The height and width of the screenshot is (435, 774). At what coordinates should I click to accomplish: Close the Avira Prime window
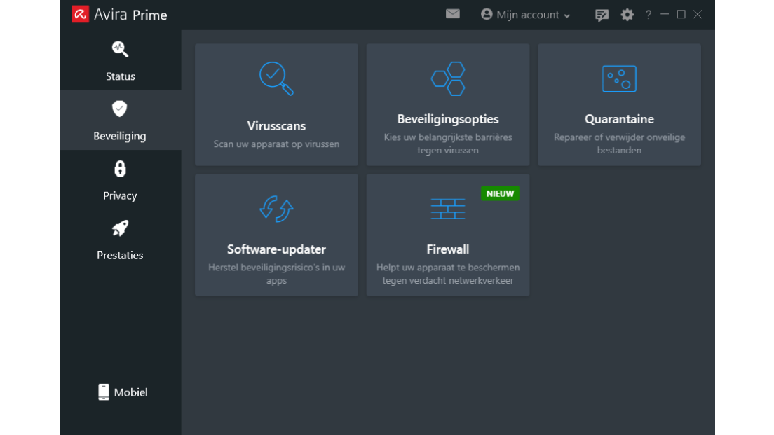pyautogui.click(x=698, y=14)
